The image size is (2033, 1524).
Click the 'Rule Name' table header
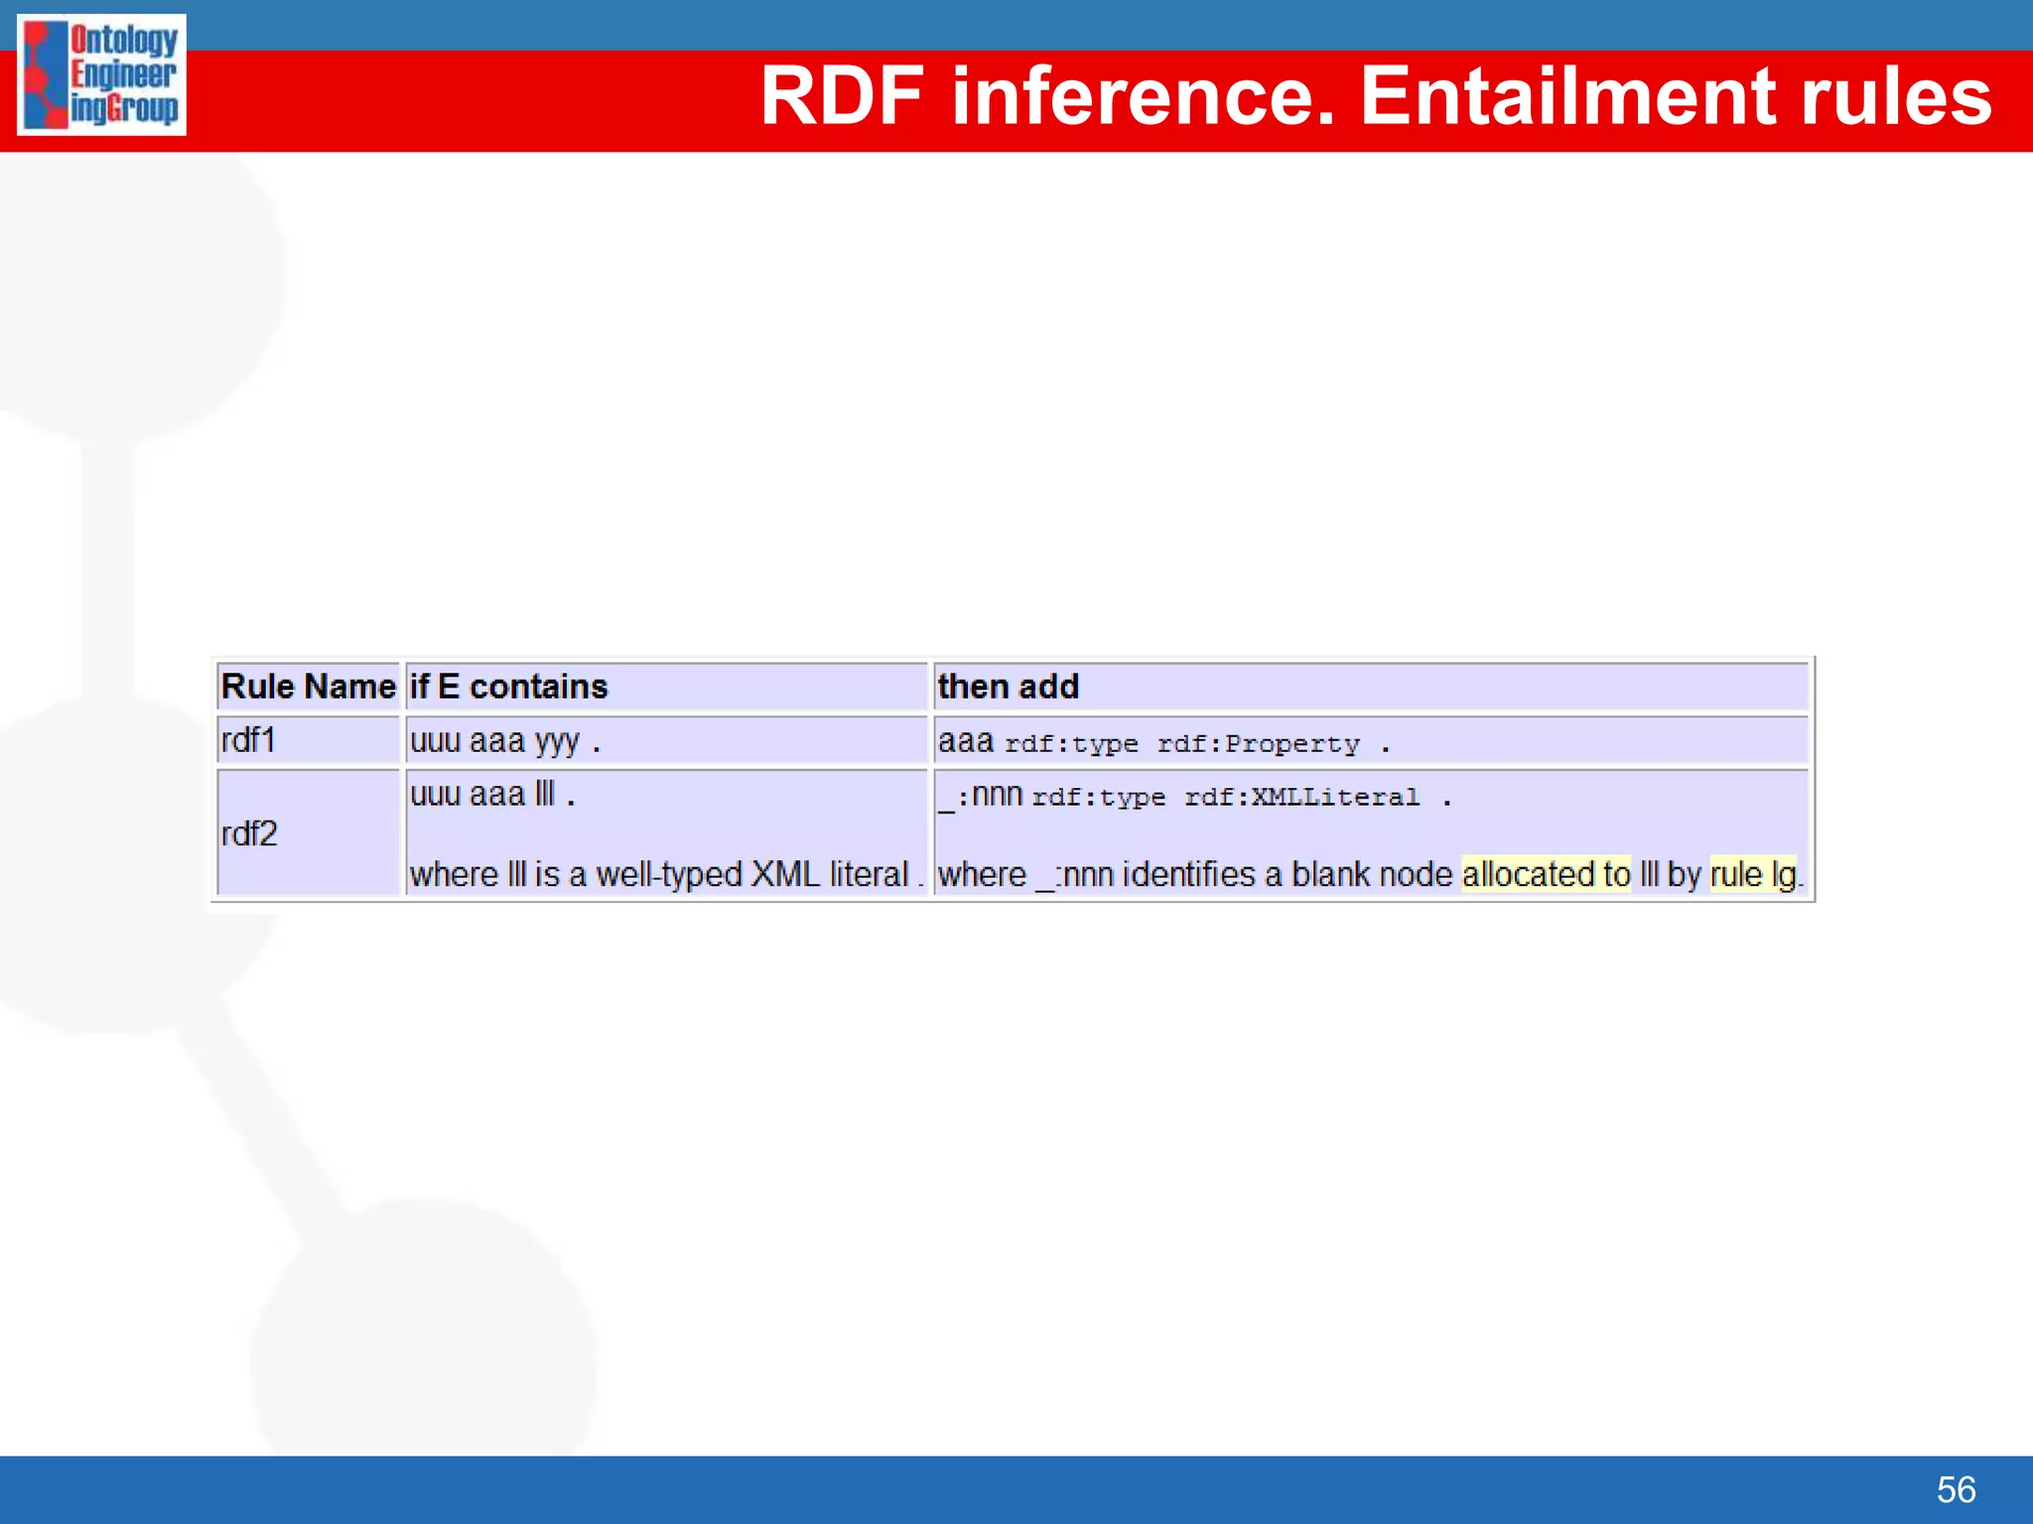click(x=308, y=687)
